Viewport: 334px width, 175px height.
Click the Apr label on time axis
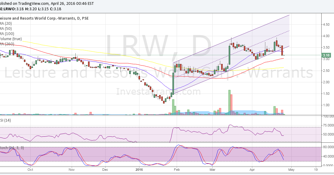(x=252, y=170)
